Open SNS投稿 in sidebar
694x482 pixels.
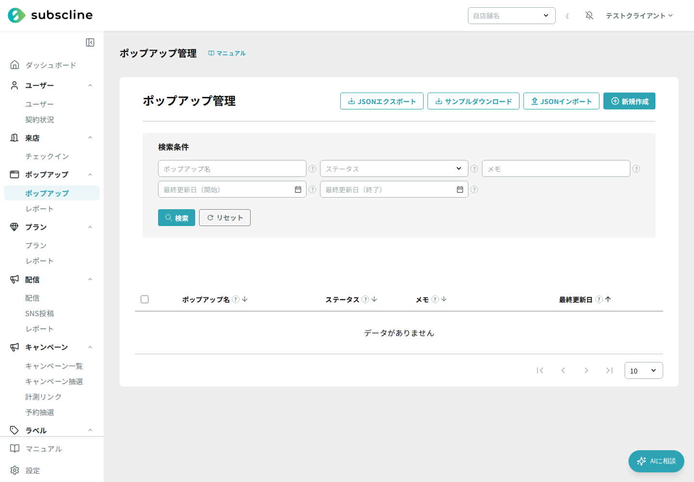(40, 313)
